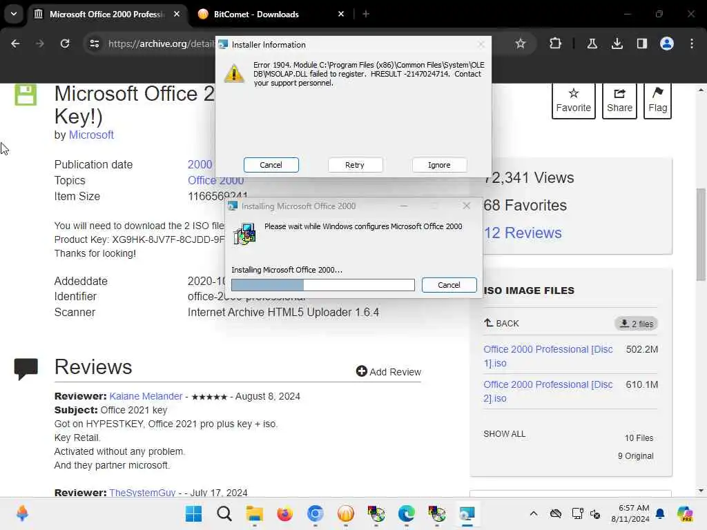Minimize the Installing Microsoft Office 2000 window

403,206
